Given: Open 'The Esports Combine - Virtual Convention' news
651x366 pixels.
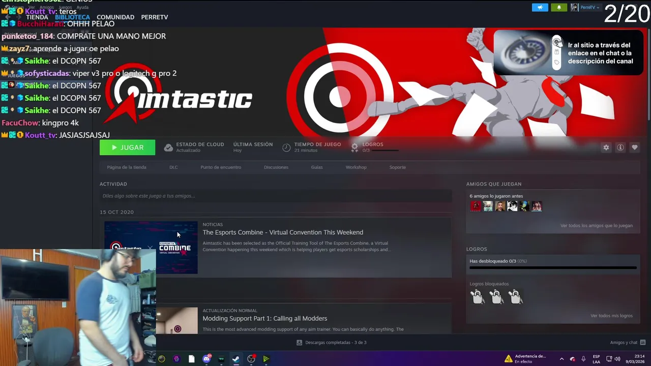Looking at the screenshot, I should point(283,232).
